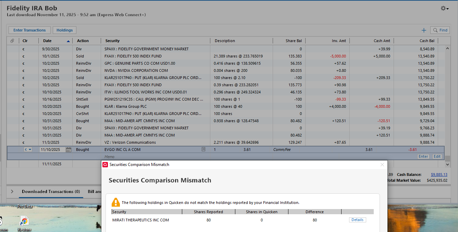This screenshot has width=458, height=232.
Task: Click the date field showing 11/10/2025
Action: point(52,150)
